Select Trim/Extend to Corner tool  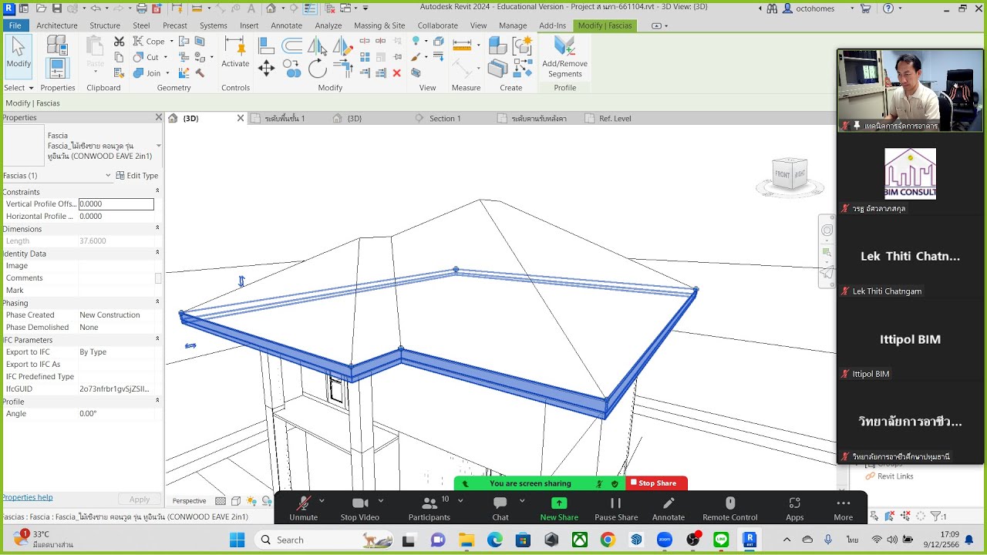pyautogui.click(x=342, y=69)
